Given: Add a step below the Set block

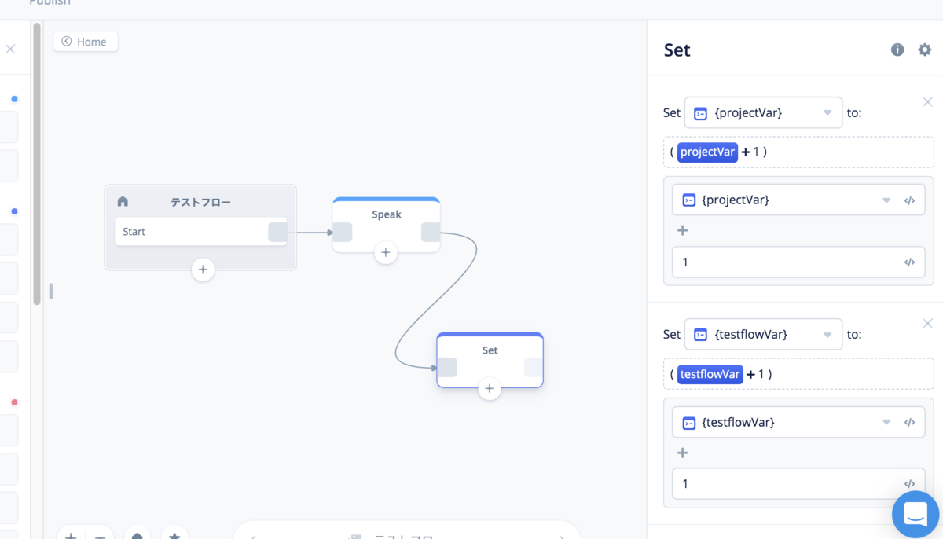Looking at the screenshot, I should [x=490, y=388].
